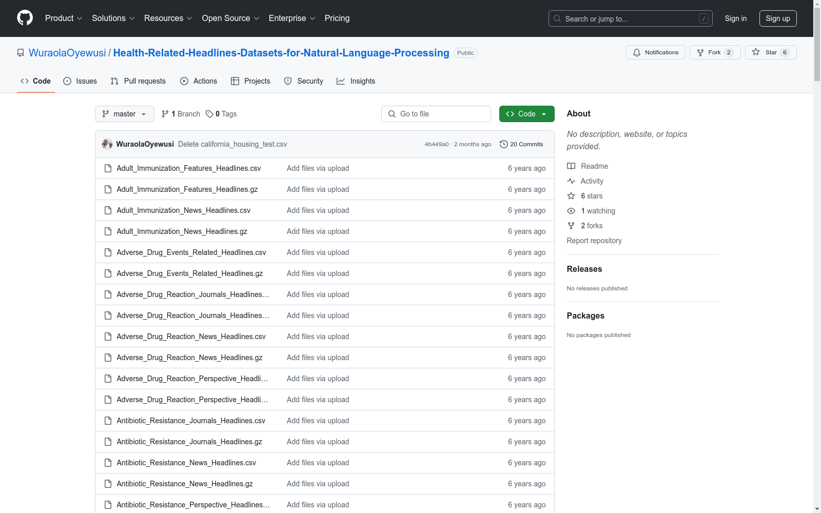Click the fork icon beside 2 forks
Screen dimensions: 821x513
571,226
